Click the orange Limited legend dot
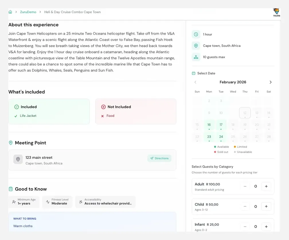 pyautogui.click(x=235, y=147)
